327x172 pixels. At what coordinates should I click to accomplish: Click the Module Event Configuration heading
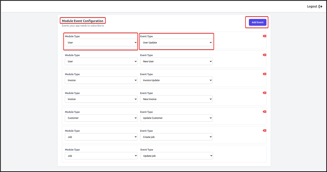pyautogui.click(x=83, y=21)
